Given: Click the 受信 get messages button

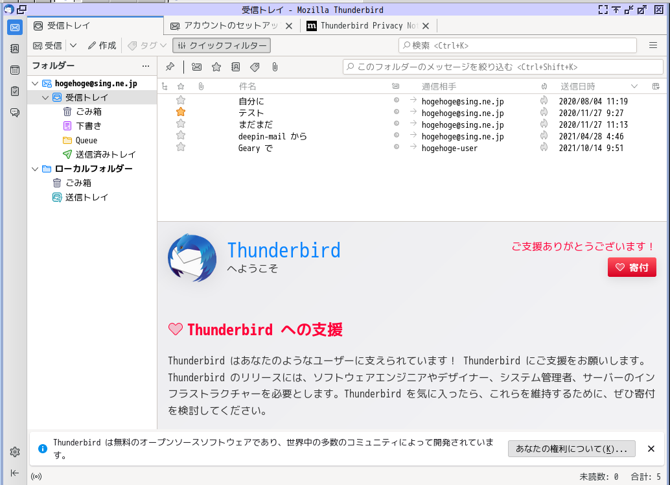Looking at the screenshot, I should [48, 45].
